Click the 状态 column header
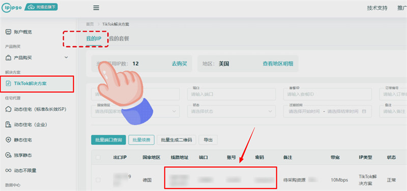This screenshot has height=191, width=407. pyautogui.click(x=391, y=157)
